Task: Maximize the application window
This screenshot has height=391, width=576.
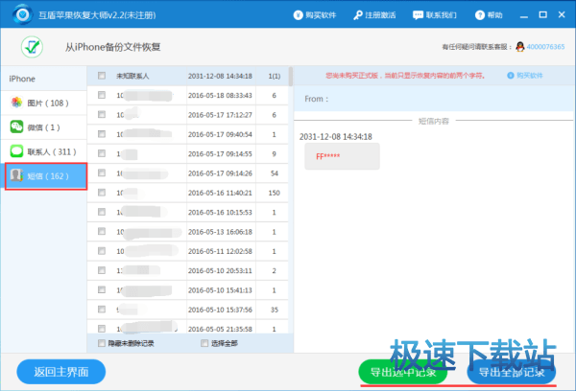Action: pyautogui.click(x=543, y=14)
